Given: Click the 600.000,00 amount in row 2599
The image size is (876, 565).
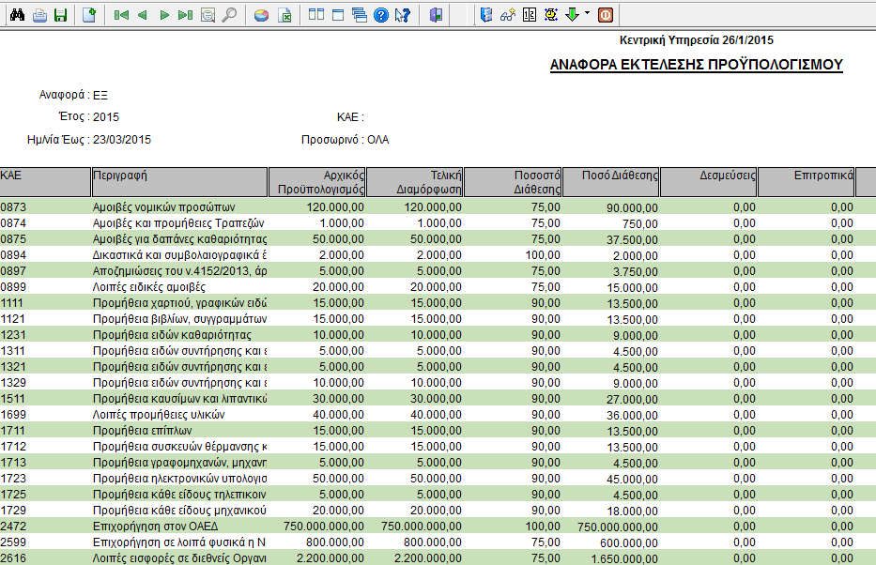Looking at the screenshot, I should click(628, 543).
